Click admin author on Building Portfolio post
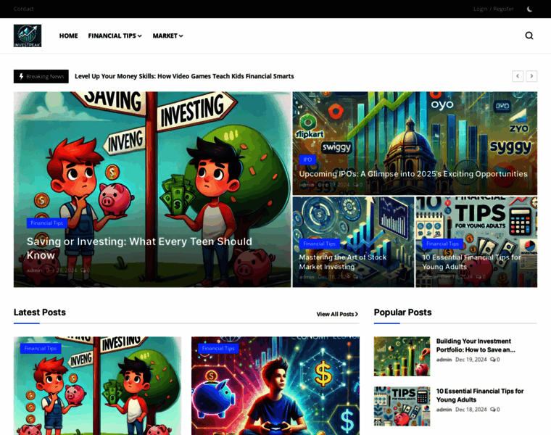This screenshot has width=551, height=435. click(444, 360)
